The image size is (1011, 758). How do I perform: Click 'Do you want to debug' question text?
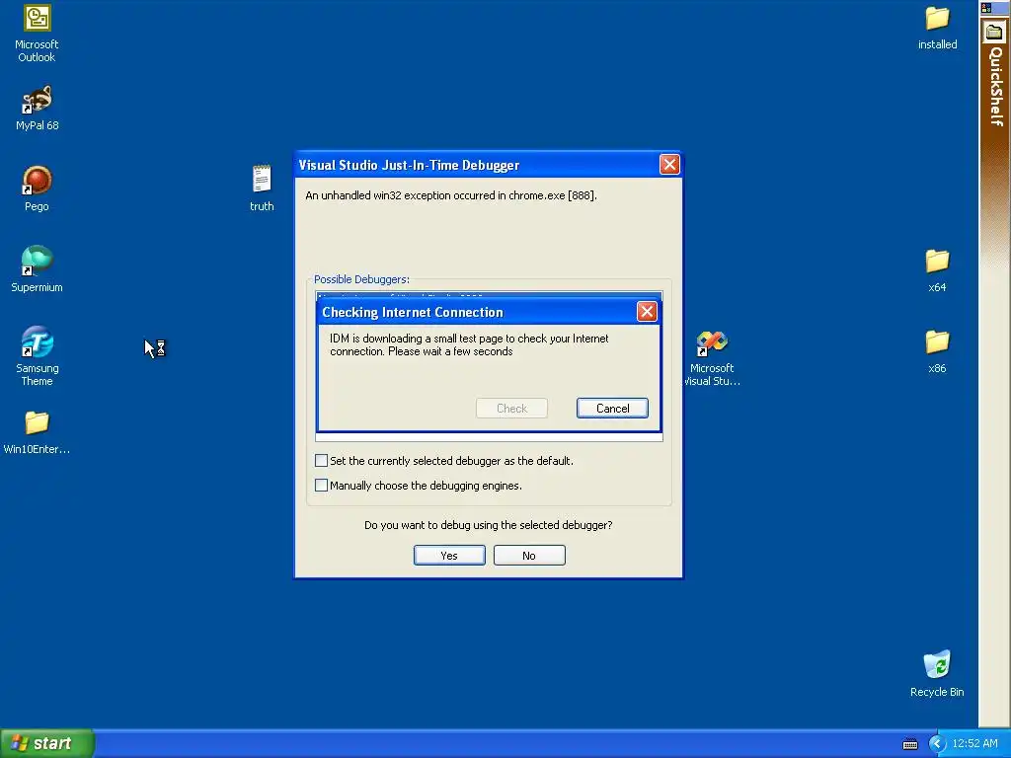[488, 525]
